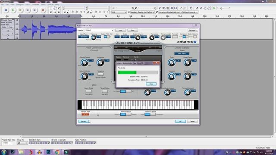Click OK in the Auto-Tune dialog
Viewport: 276px width, 155px height.
180,121
